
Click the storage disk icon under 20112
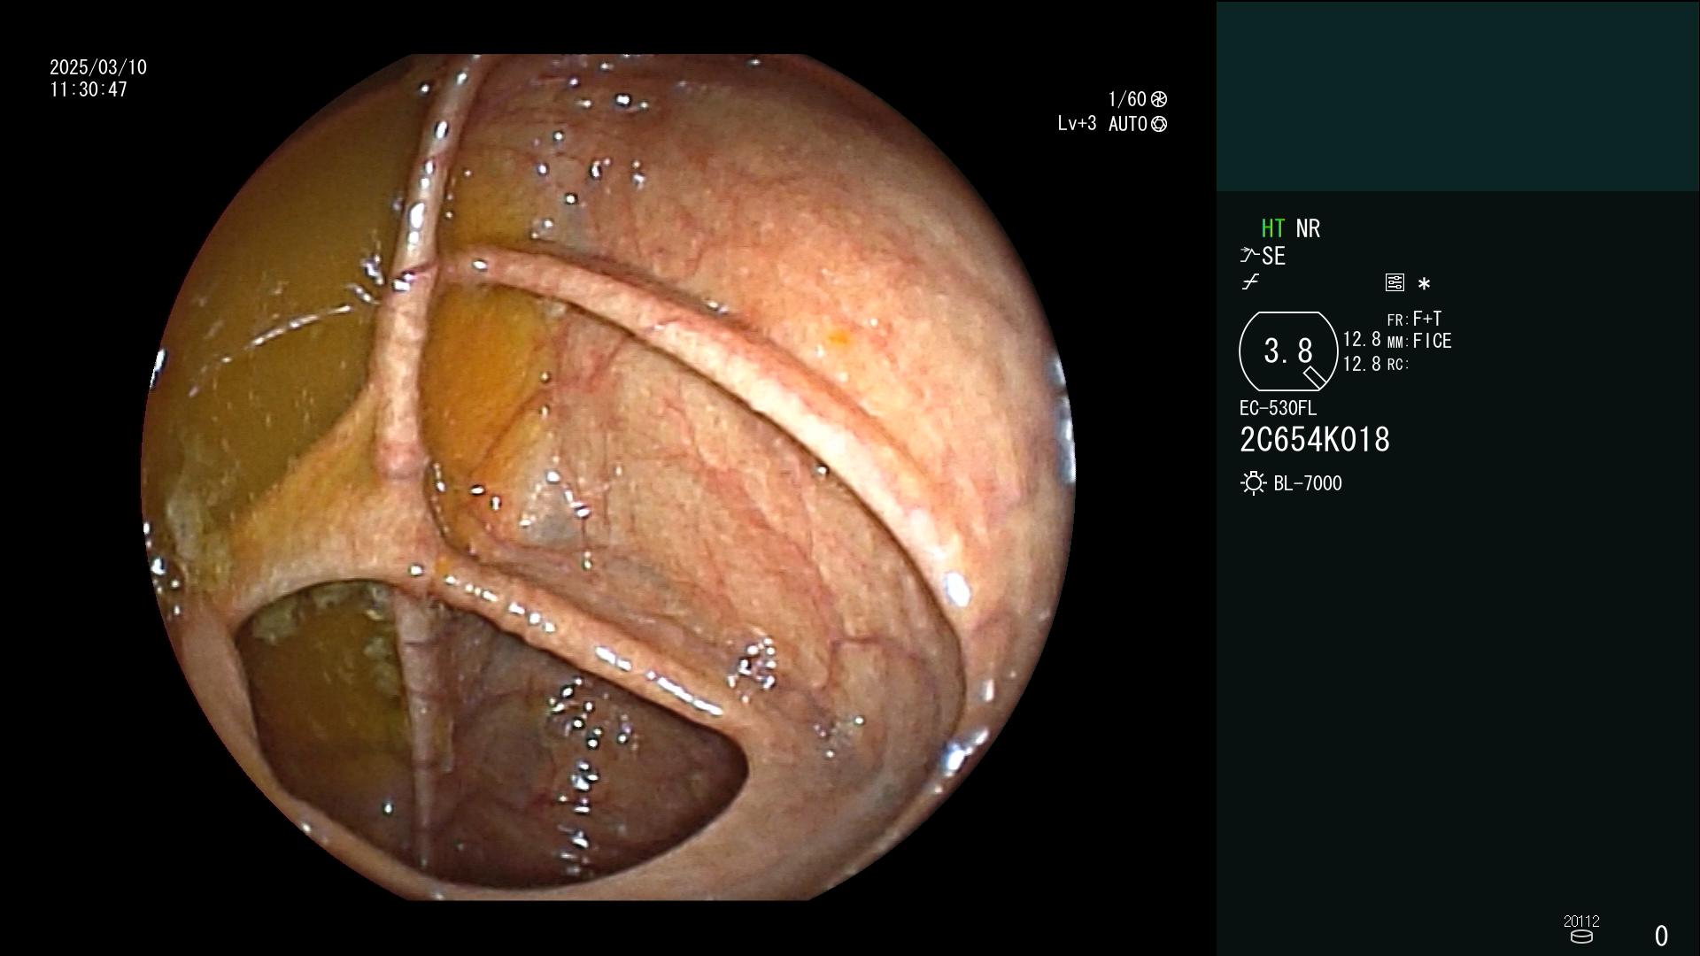[x=1581, y=937]
